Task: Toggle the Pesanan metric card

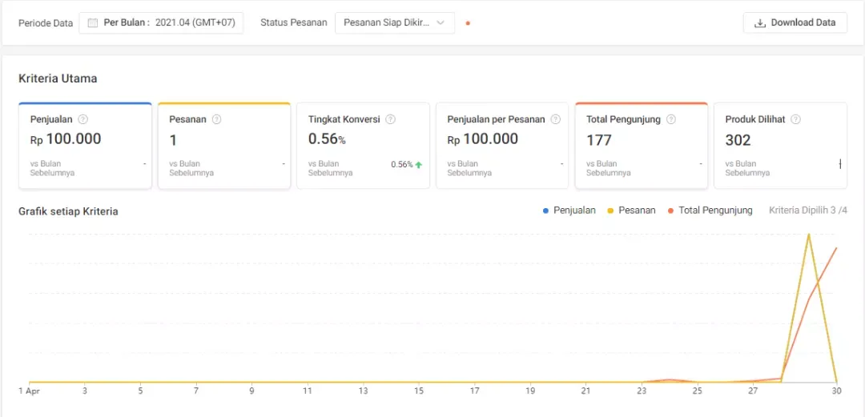Action: point(223,146)
